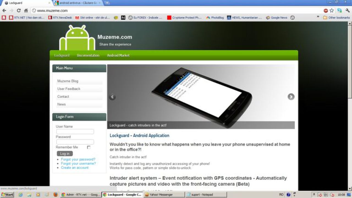Switch to the android antivirus tab
The width and height of the screenshot is (352, 198).
pyautogui.click(x=78, y=3)
